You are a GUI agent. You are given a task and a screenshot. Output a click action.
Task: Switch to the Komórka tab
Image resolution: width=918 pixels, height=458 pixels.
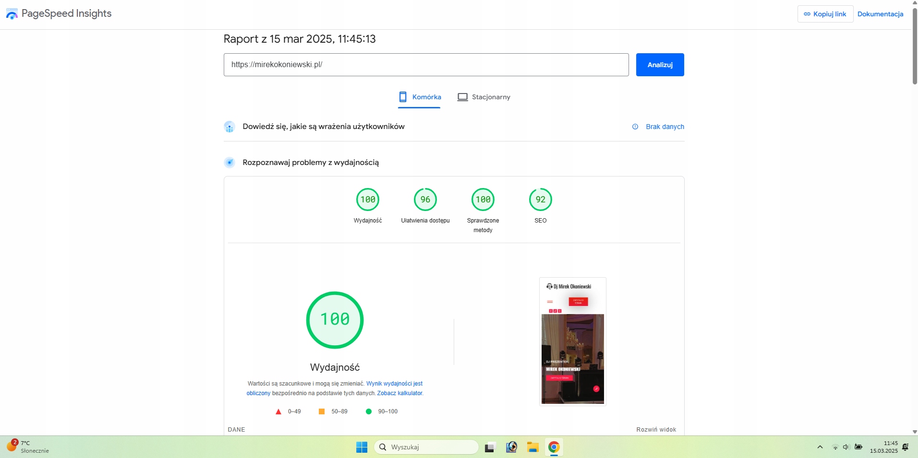click(x=420, y=97)
